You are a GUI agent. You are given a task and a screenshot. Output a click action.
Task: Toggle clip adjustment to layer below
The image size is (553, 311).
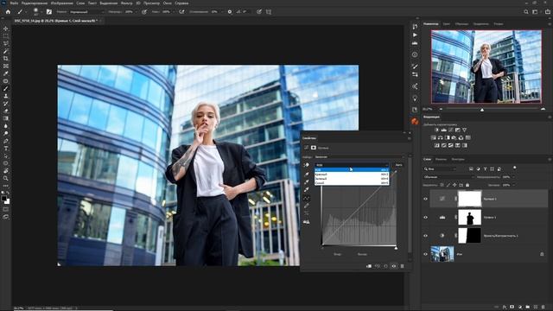pos(369,266)
